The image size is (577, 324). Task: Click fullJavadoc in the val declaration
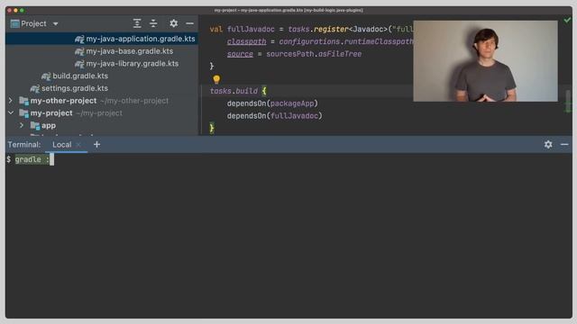(x=251, y=29)
